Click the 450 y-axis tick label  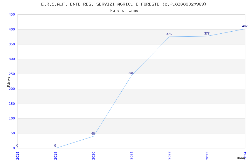(x=12, y=15)
